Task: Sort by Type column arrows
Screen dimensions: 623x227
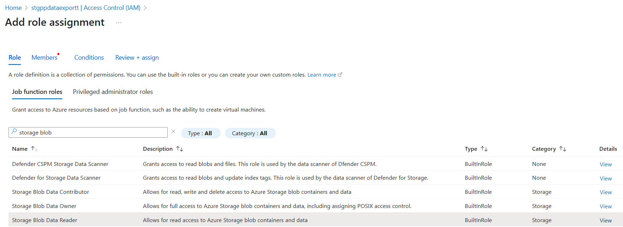Action: (x=484, y=149)
